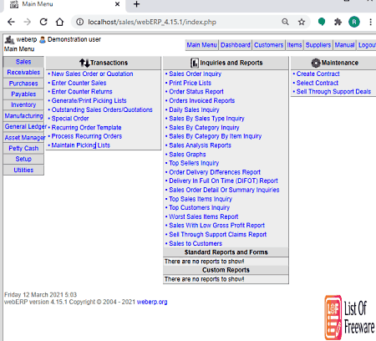Select the Setup module
Screen dimensions: 376x341
pos(23,159)
